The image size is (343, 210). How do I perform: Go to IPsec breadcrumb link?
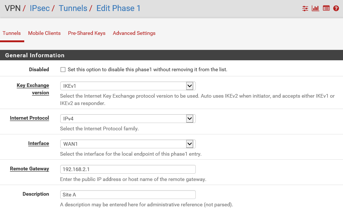pyautogui.click(x=40, y=8)
